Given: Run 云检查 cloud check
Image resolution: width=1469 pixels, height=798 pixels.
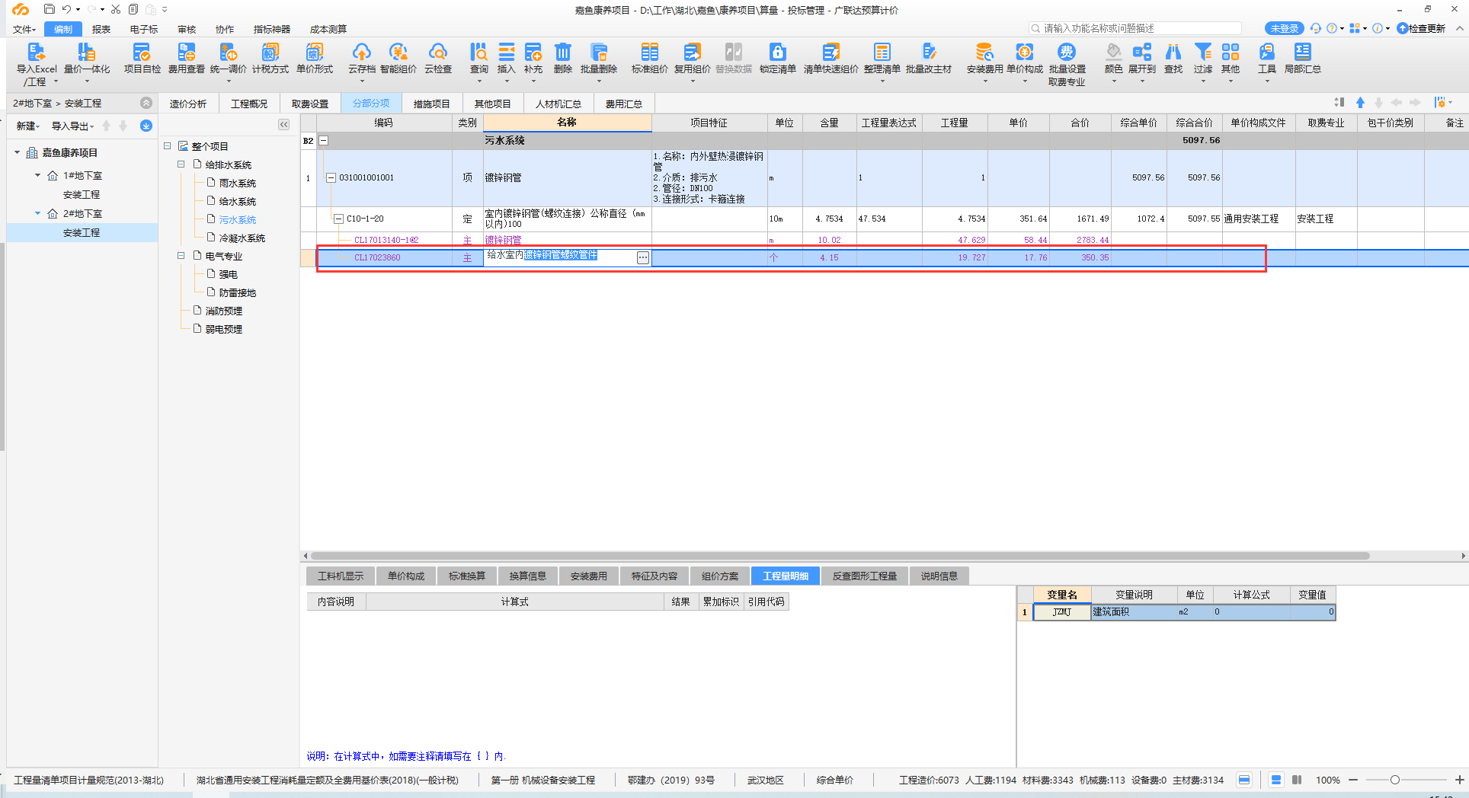Looking at the screenshot, I should coord(437,59).
